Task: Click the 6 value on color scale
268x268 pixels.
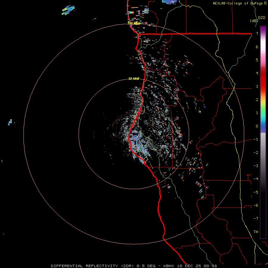Action: click(257, 47)
